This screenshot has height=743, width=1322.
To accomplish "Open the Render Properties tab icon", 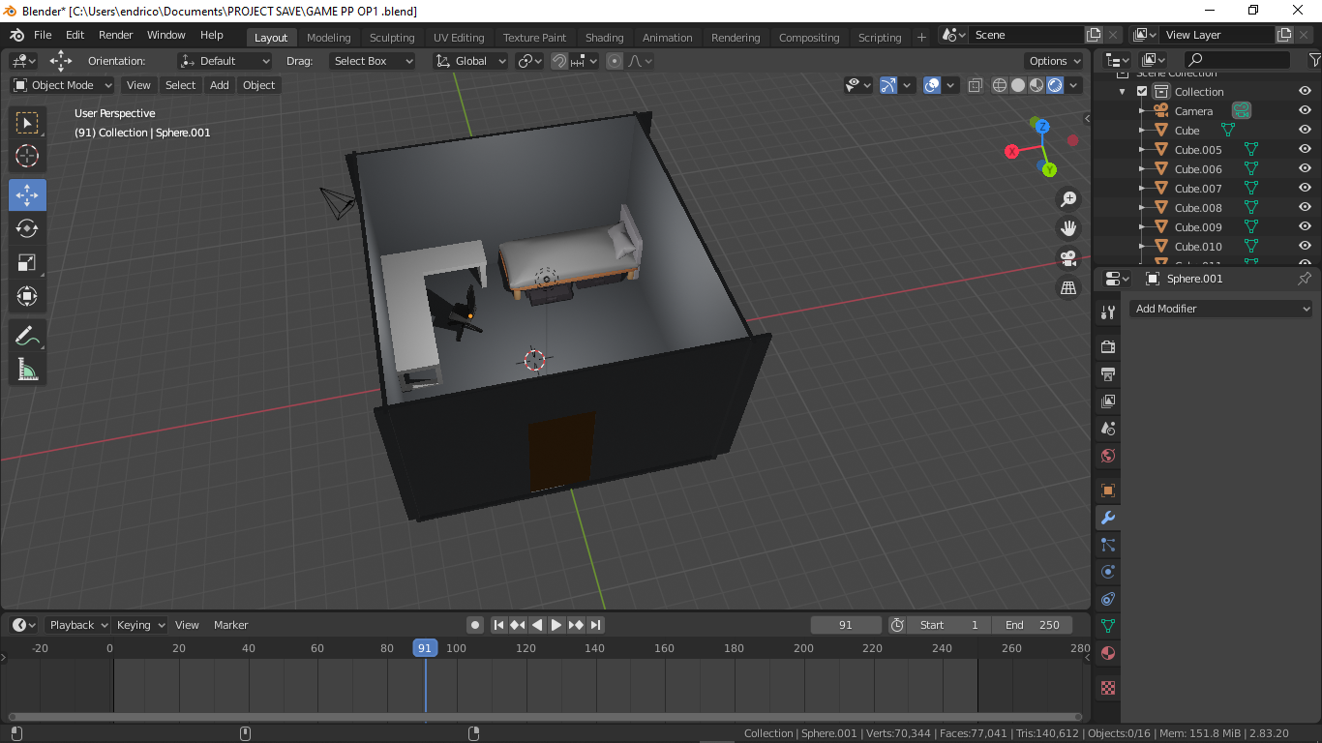I will point(1108,346).
